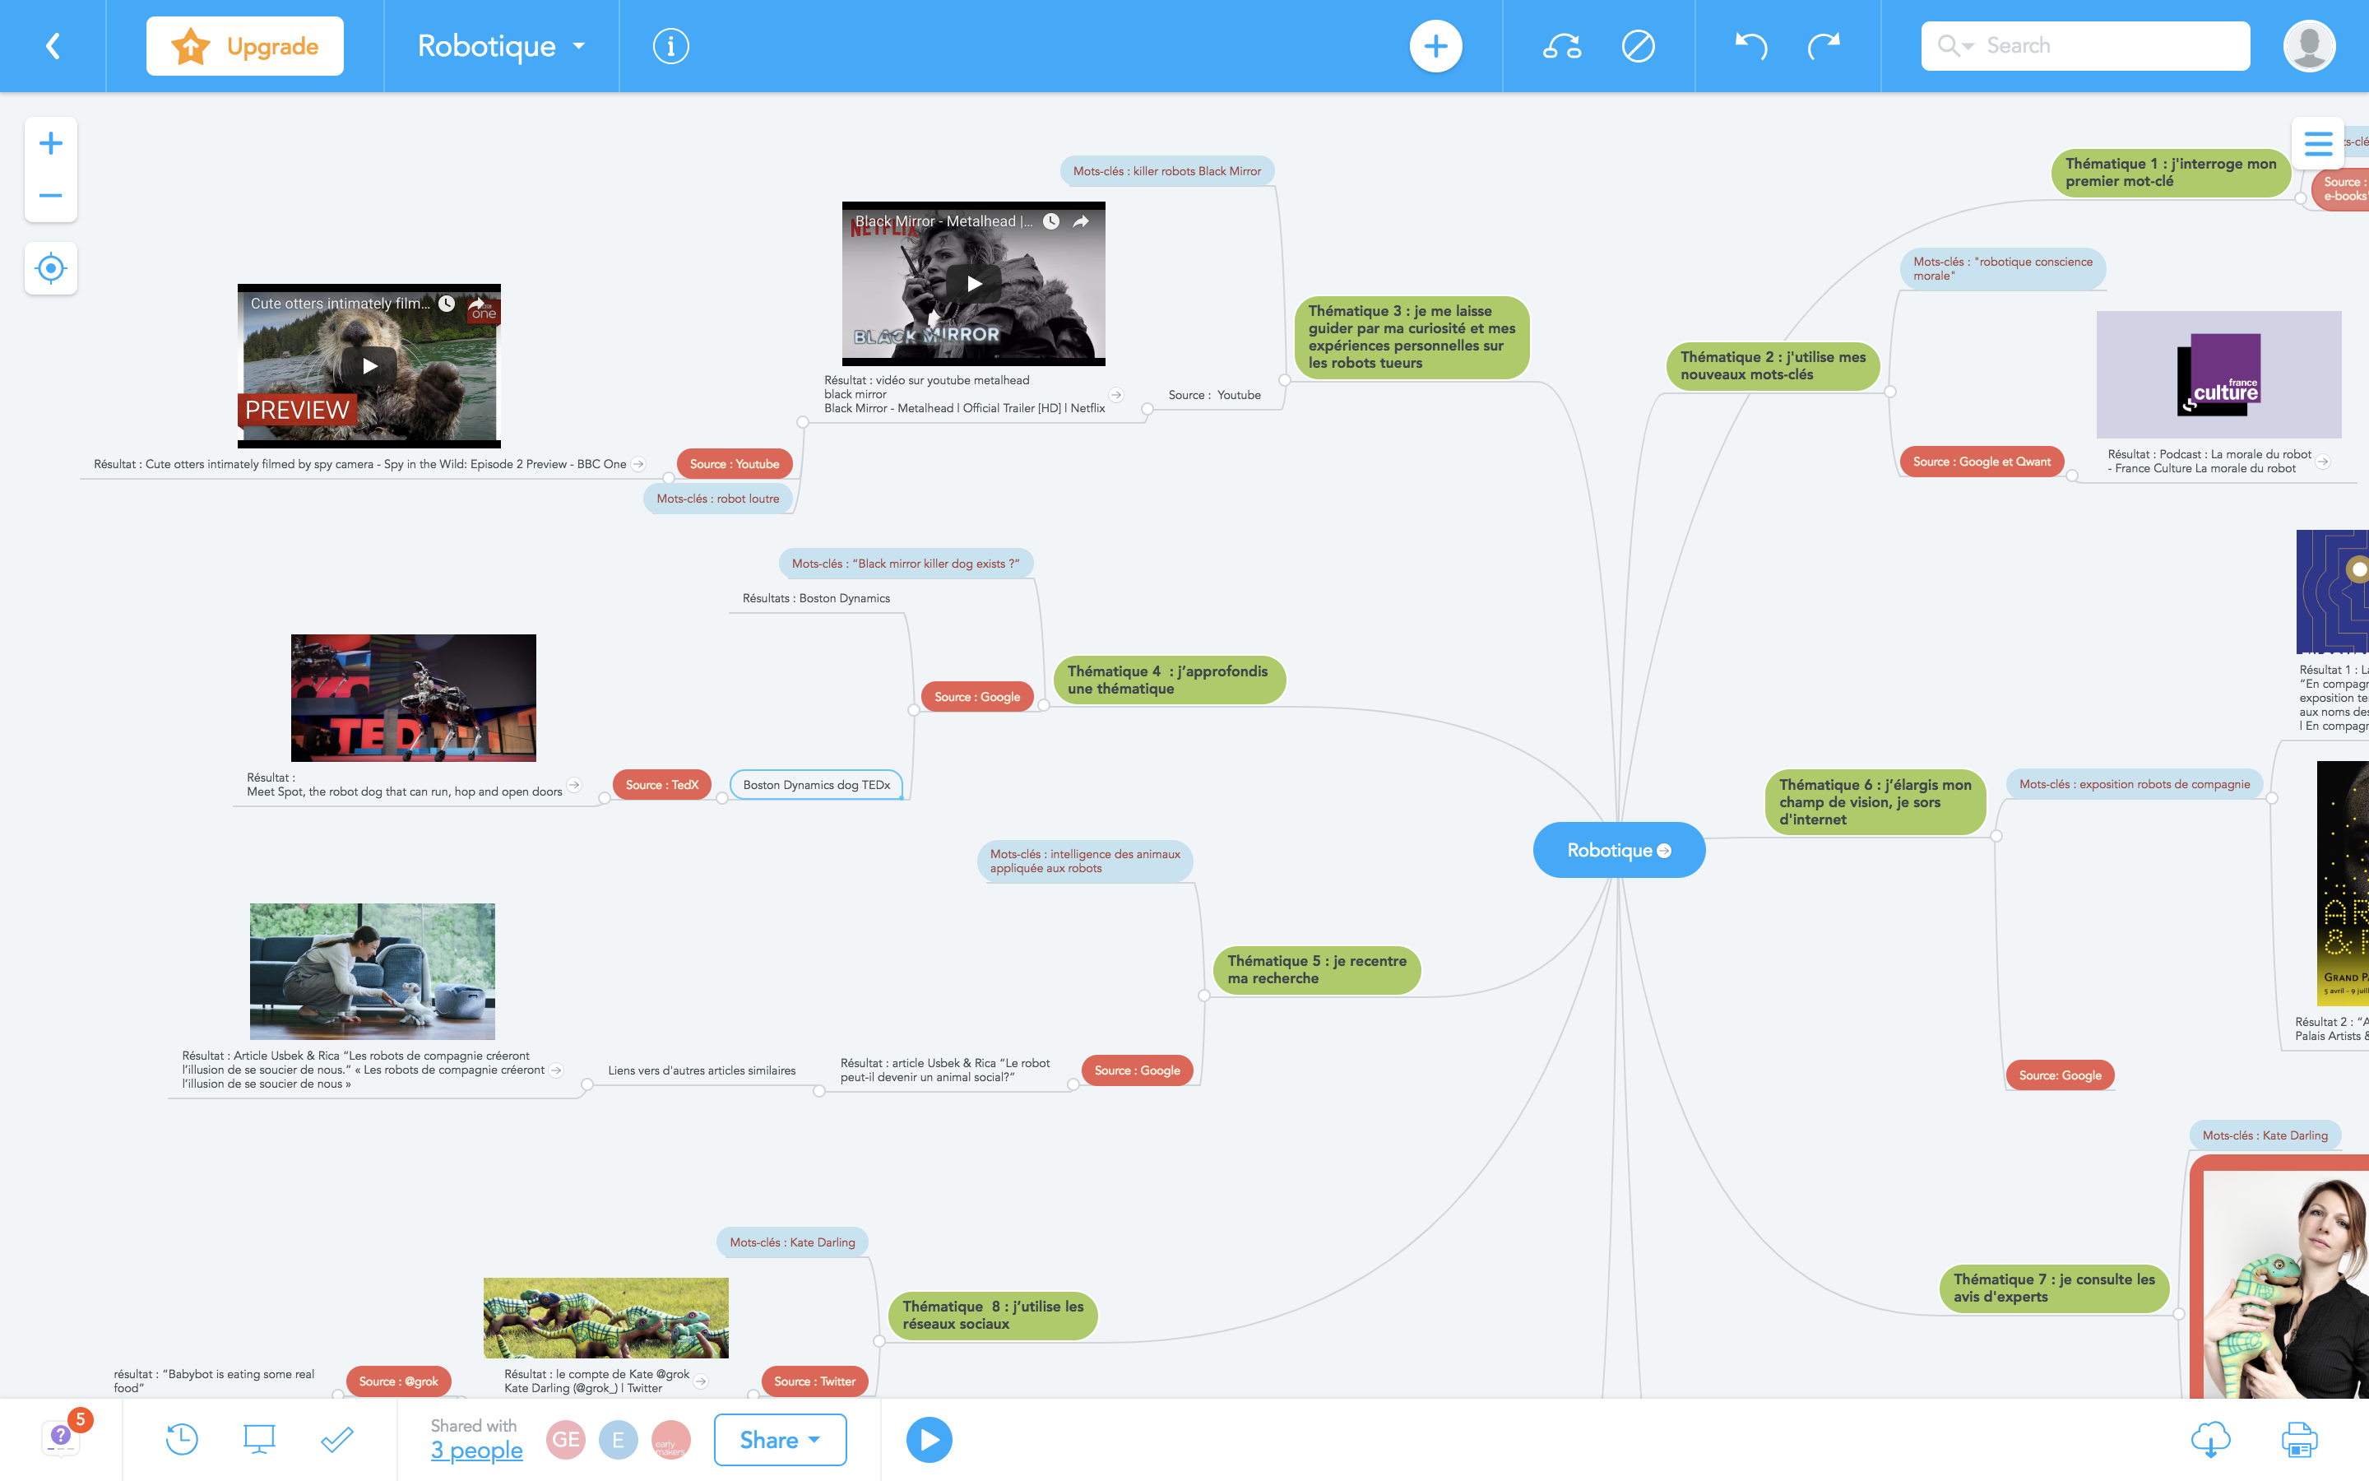Open the link arrow on Robotique node
The image size is (2369, 1481).
point(1664,850)
